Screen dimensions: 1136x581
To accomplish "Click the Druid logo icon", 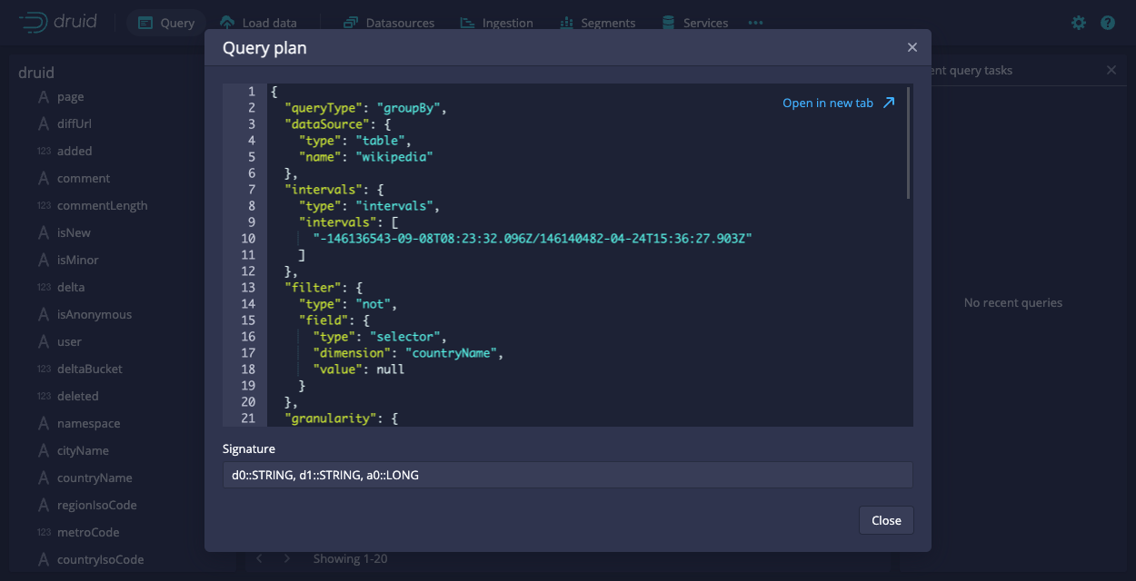I will pyautogui.click(x=33, y=22).
